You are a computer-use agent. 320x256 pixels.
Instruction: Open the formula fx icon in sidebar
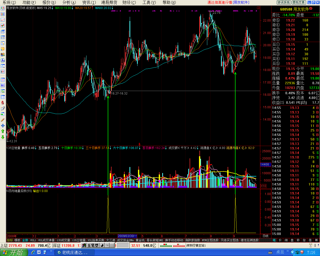coord(3,60)
